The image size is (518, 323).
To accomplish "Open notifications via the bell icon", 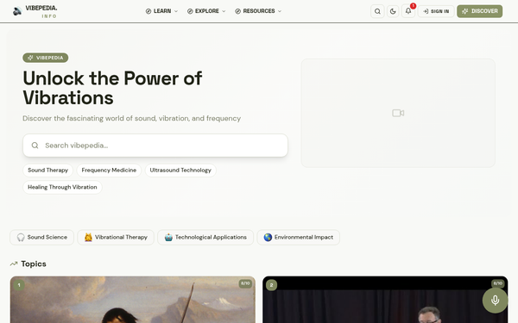I will click(408, 11).
